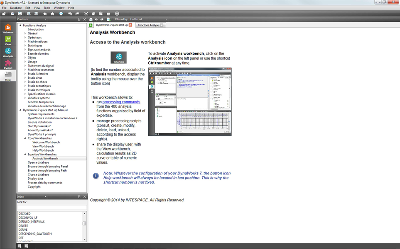400x249 pixels.
Task: Activate the Analysis workbench icon
Action: tap(8, 52)
